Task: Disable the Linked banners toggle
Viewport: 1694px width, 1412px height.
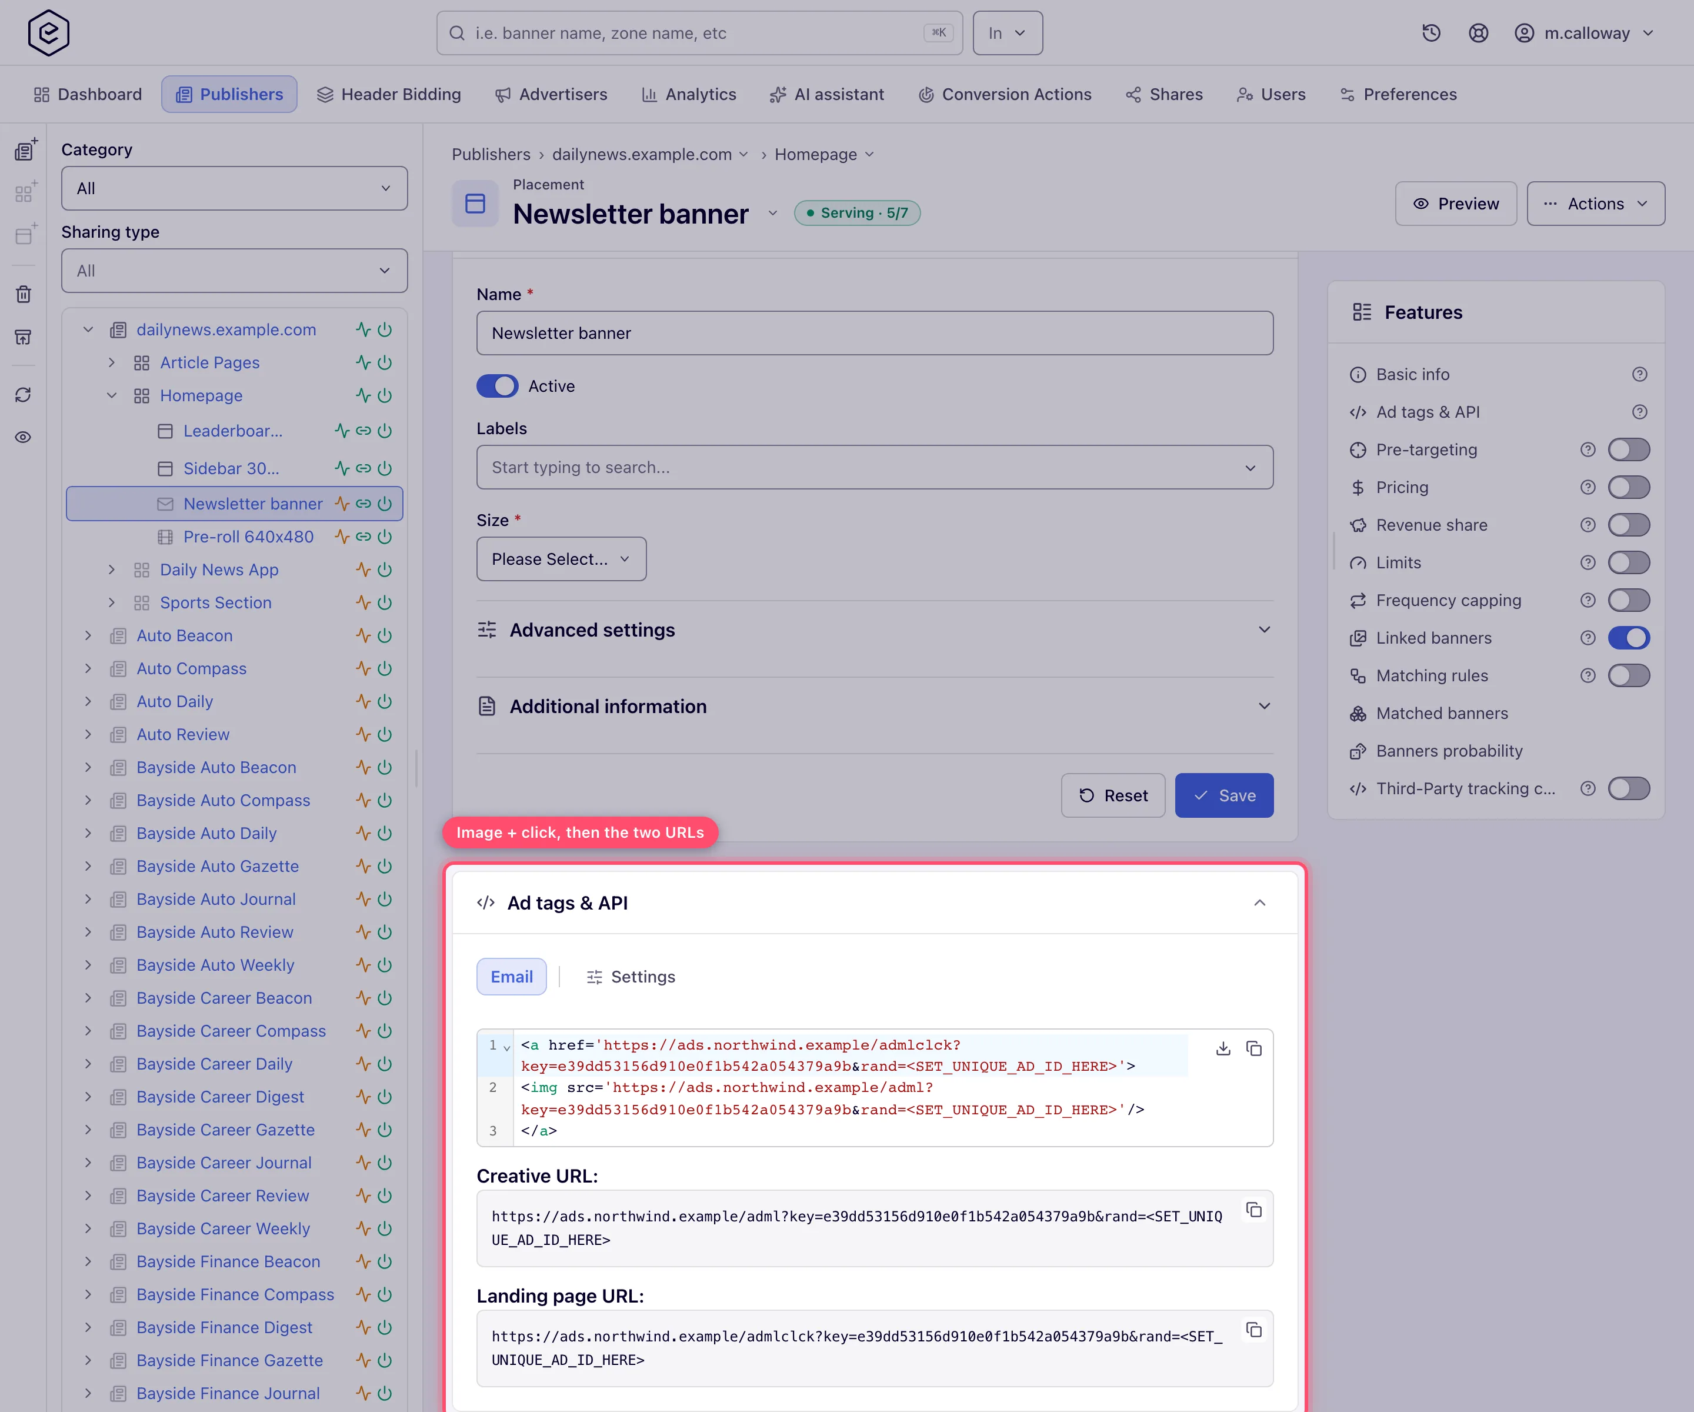Action: (x=1629, y=638)
